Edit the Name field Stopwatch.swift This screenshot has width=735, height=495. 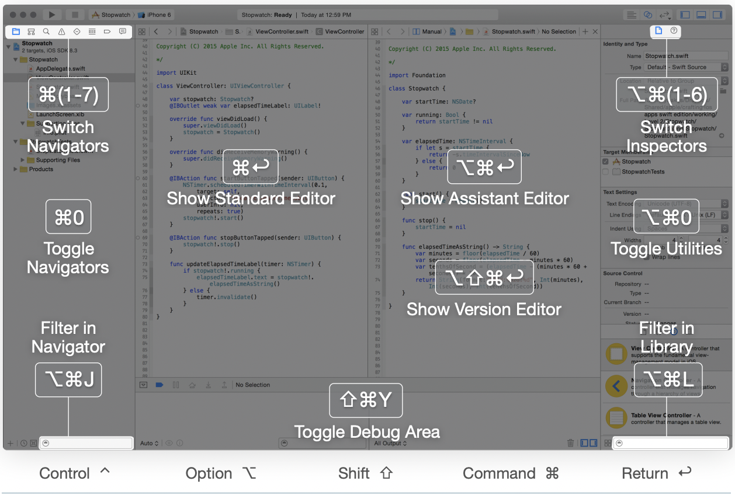point(686,56)
